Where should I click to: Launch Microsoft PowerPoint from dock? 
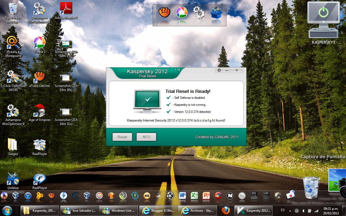tap(206, 195)
